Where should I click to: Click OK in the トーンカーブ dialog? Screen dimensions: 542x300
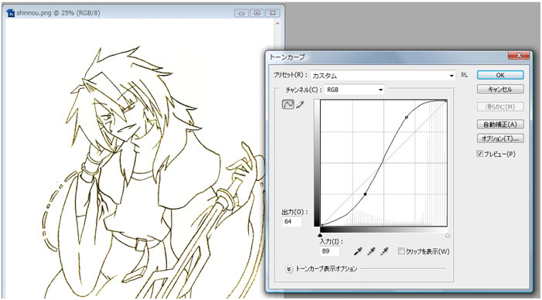click(500, 75)
